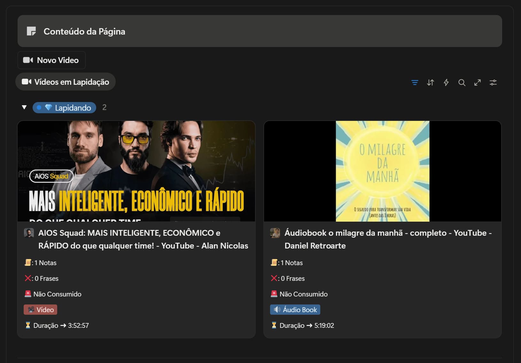
Task: Open the sort arrows icon
Action: click(x=431, y=83)
